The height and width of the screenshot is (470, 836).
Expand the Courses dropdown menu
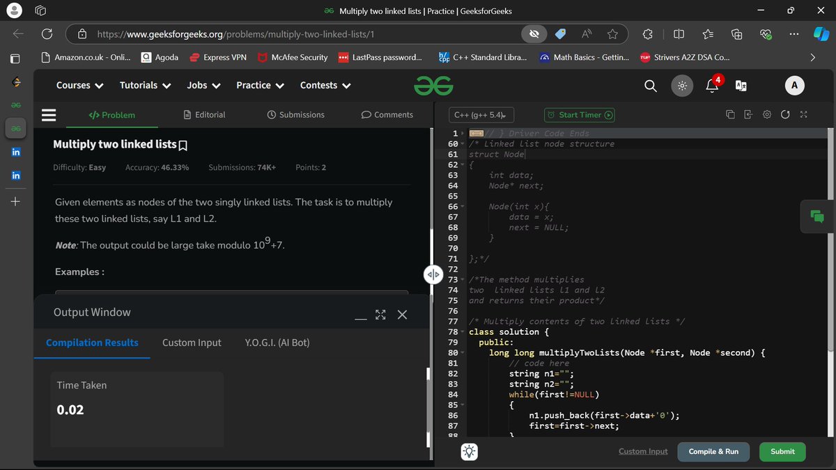tap(79, 85)
